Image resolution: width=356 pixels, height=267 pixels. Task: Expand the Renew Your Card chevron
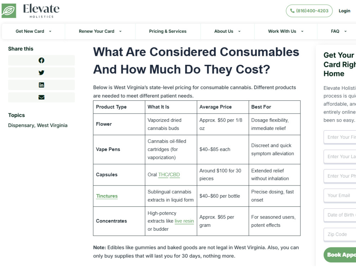pos(120,31)
